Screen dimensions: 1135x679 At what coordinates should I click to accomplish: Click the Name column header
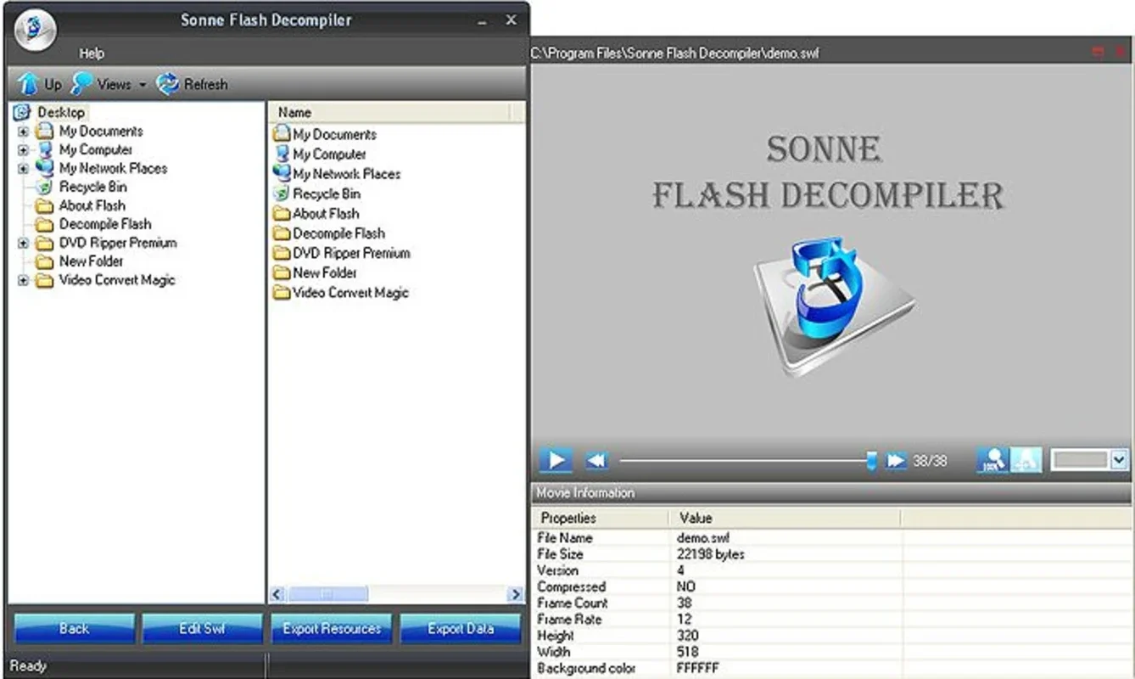click(x=390, y=112)
